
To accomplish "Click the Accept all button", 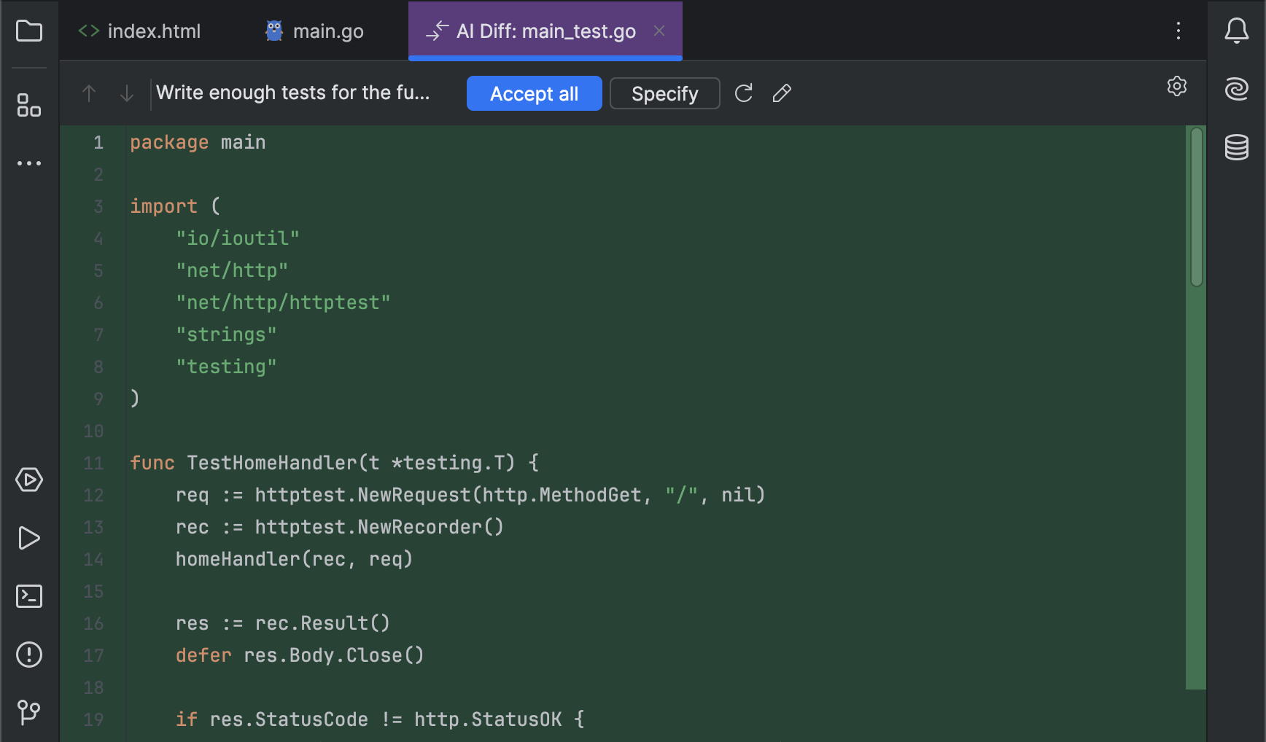I will (534, 93).
